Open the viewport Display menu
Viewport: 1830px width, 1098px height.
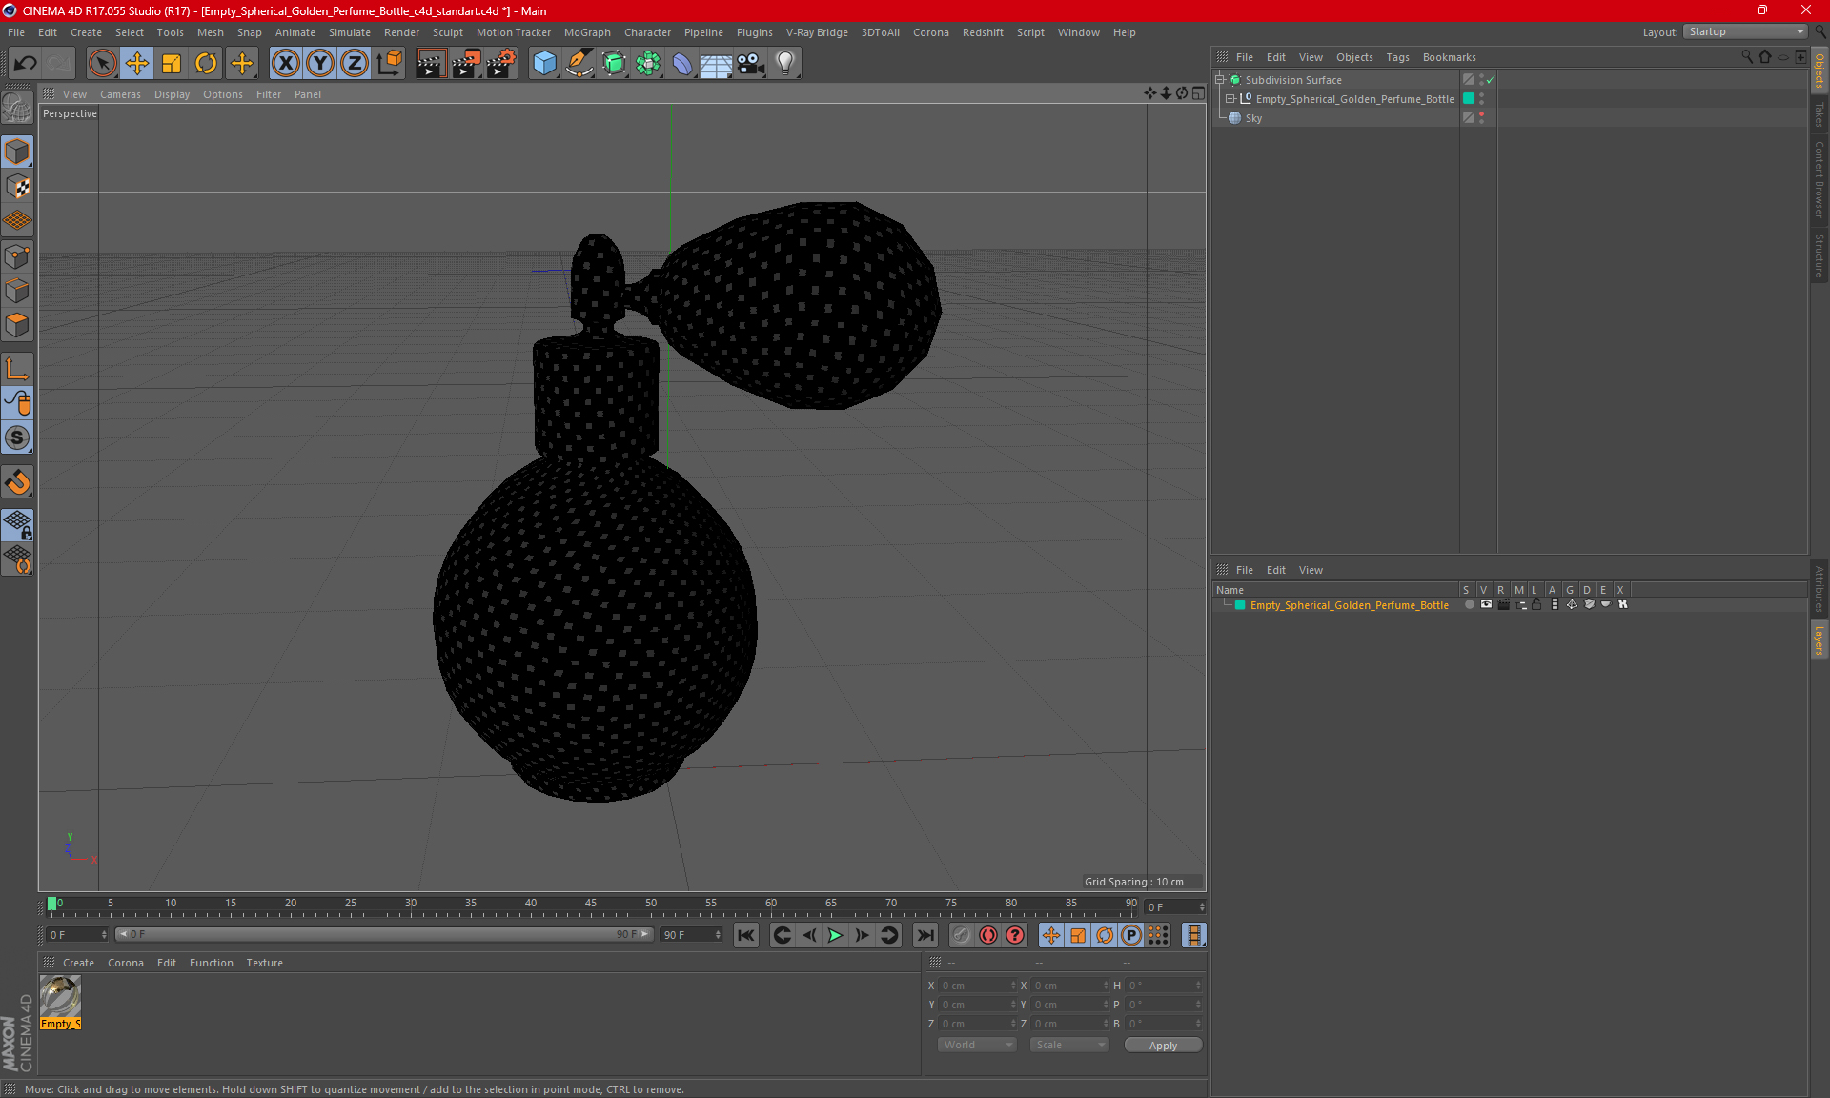coord(172,94)
